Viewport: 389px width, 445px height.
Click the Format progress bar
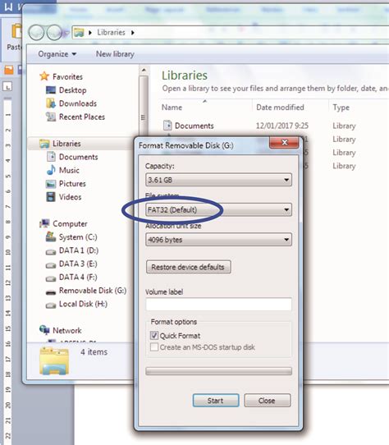coord(218,371)
